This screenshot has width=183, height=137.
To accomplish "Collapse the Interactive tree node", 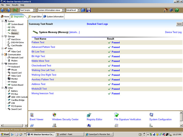I will pyautogui.click(x=2, y=63).
